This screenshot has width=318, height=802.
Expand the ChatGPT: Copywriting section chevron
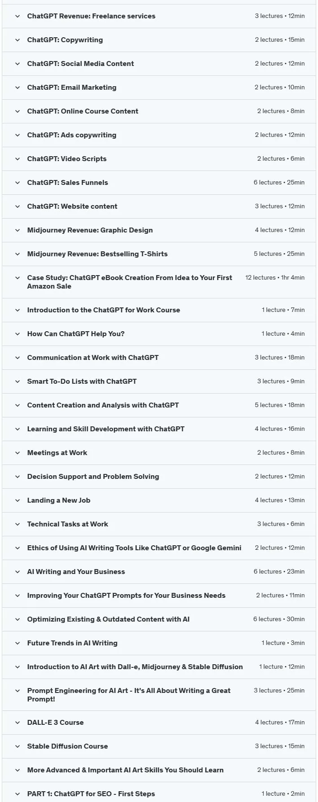[x=18, y=40]
